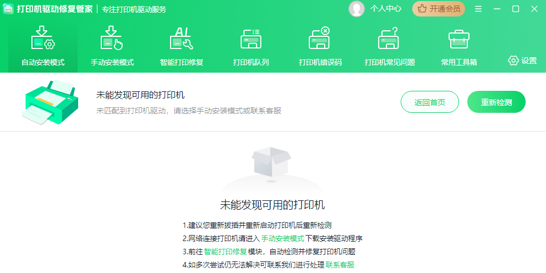Follow the green 智能打印修复 link in tips
The image size is (546, 273).
(x=226, y=252)
